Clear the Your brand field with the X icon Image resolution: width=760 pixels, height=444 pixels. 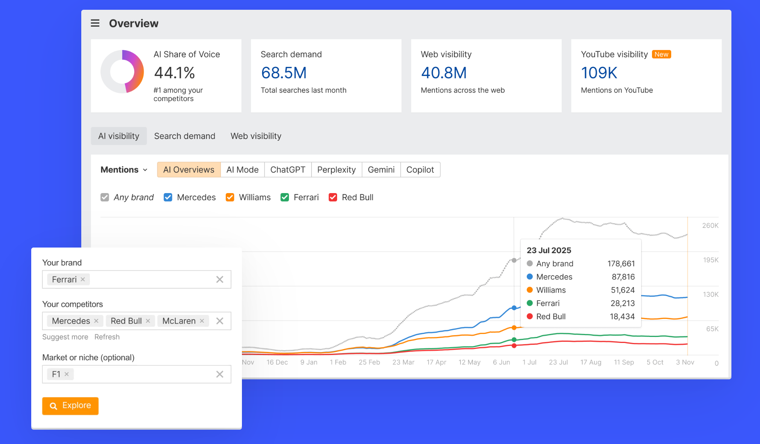pyautogui.click(x=220, y=279)
